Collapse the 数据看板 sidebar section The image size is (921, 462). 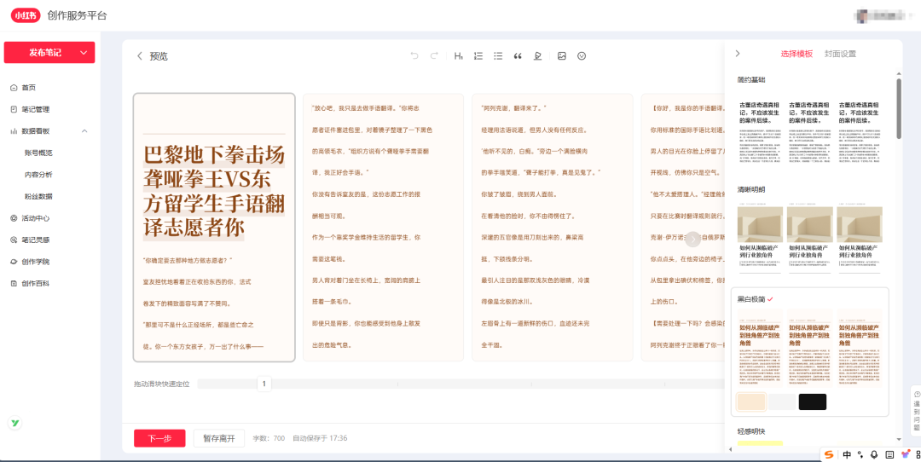pos(84,131)
